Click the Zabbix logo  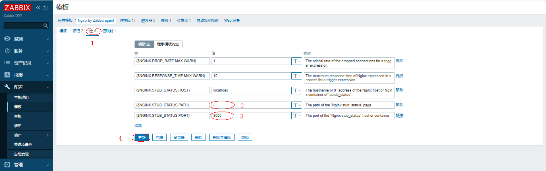pos(18,8)
